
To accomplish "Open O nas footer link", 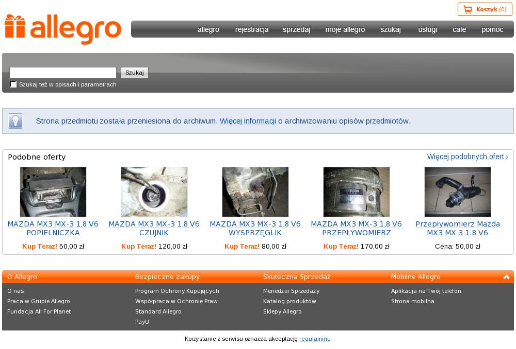I will click(15, 291).
